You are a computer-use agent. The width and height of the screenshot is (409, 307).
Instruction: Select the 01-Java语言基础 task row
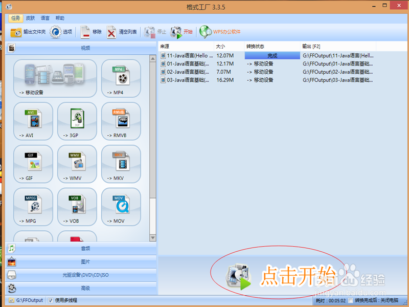267,63
